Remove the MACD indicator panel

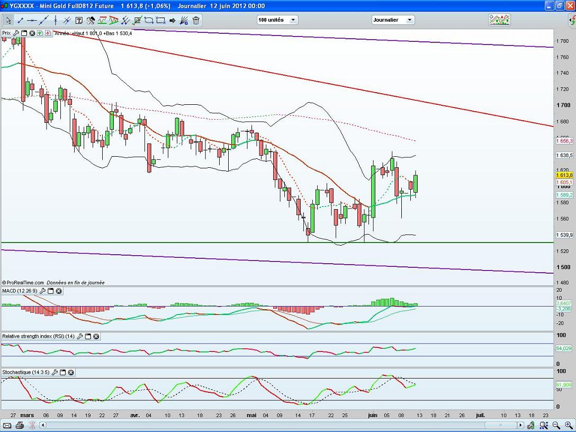click(x=59, y=291)
